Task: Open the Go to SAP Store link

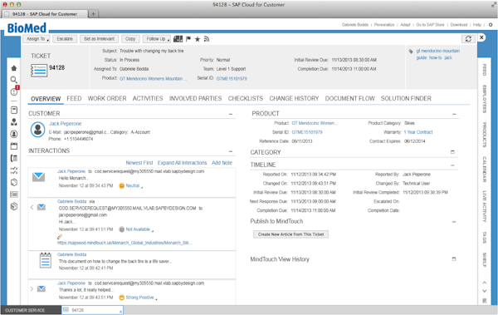Action: point(430,25)
